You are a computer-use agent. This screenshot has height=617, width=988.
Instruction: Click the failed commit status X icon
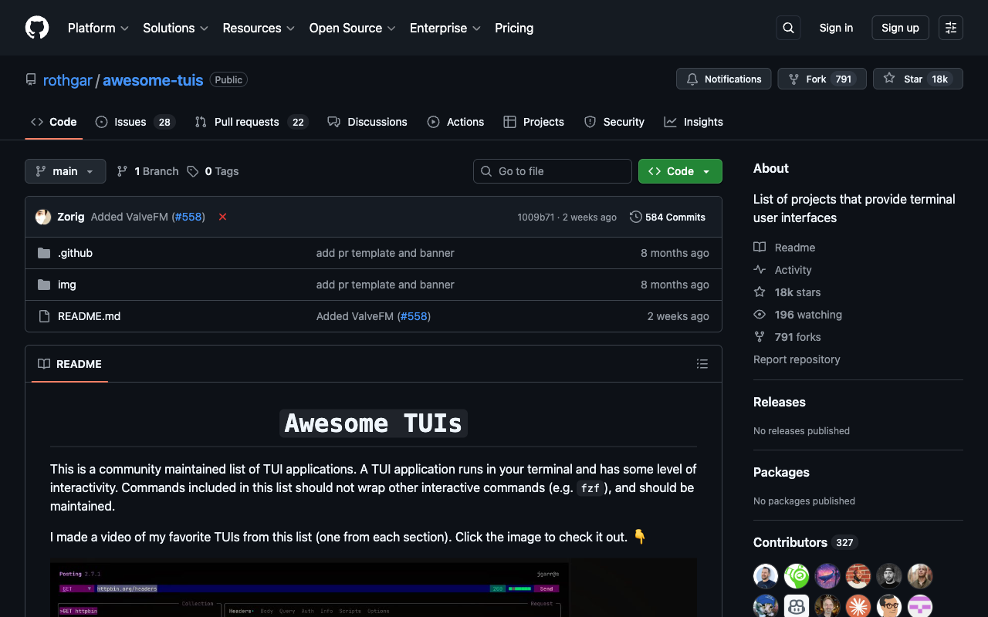tap(222, 217)
